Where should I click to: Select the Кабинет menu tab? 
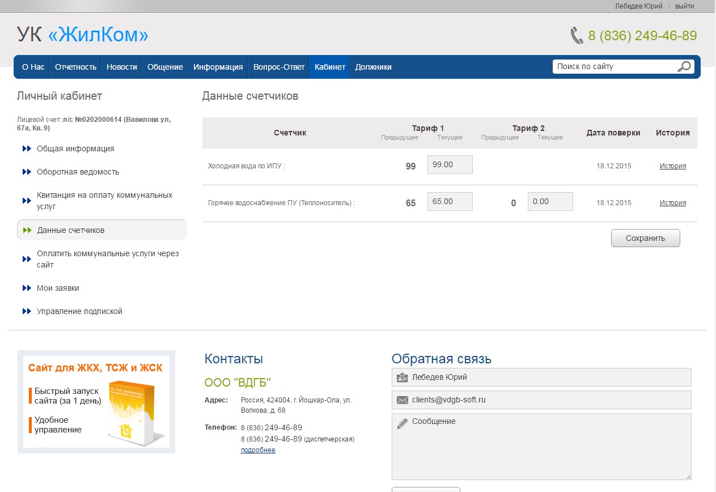(x=330, y=67)
